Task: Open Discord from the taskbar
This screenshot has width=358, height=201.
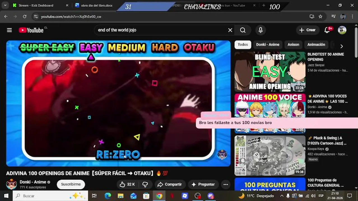Action: (211, 196)
